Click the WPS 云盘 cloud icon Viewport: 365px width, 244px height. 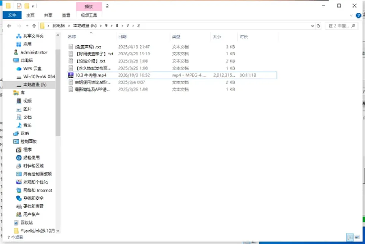(x=19, y=69)
